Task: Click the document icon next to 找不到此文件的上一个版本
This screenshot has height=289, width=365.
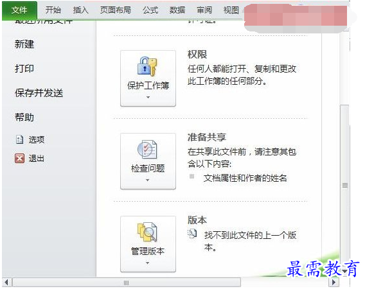Action: point(192,234)
